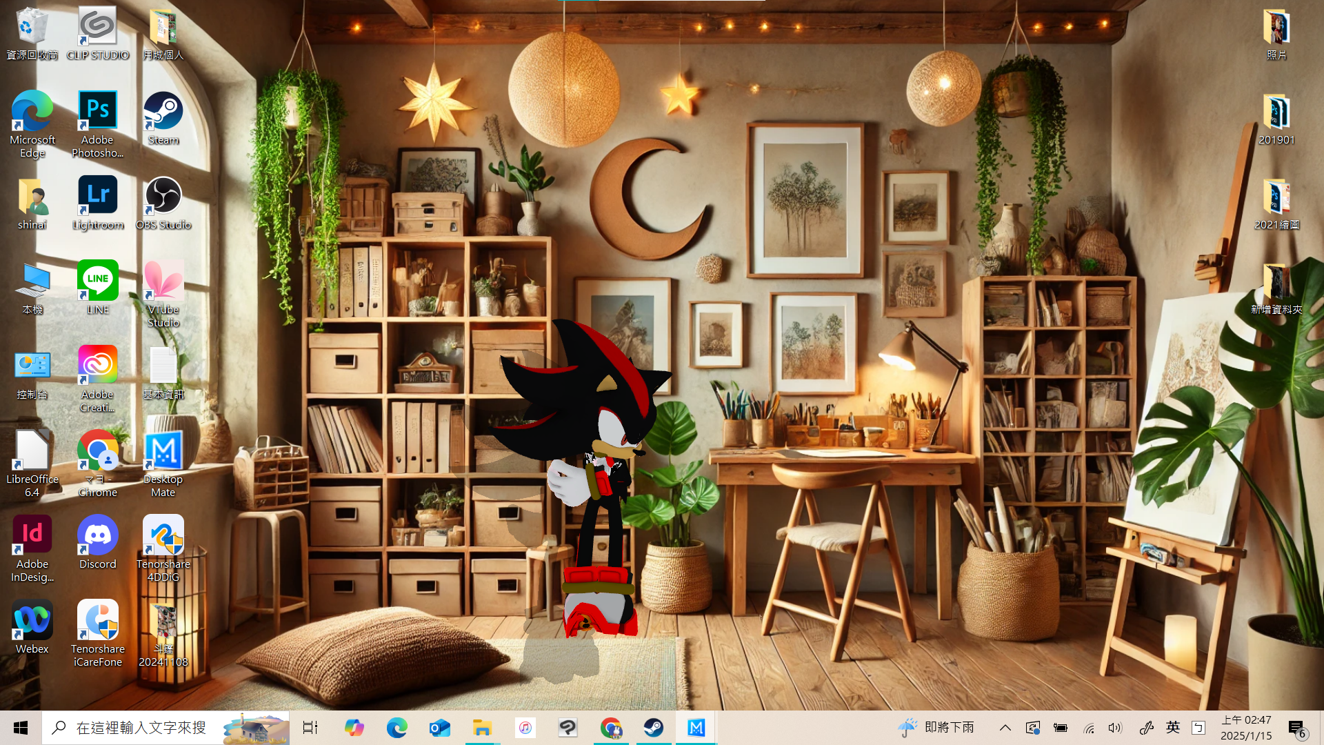This screenshot has height=745, width=1324.
Task: Open the clock showing 上午 02:47
Action: tap(1246, 728)
